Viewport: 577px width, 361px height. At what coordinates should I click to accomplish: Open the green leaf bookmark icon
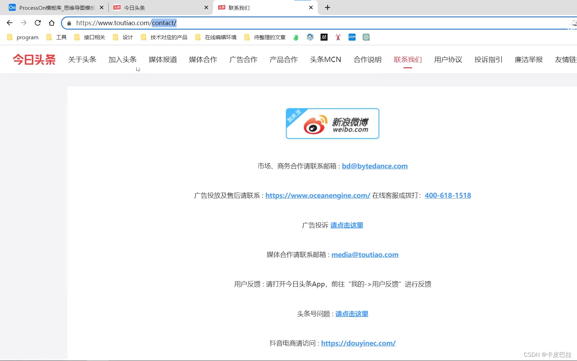tap(296, 37)
